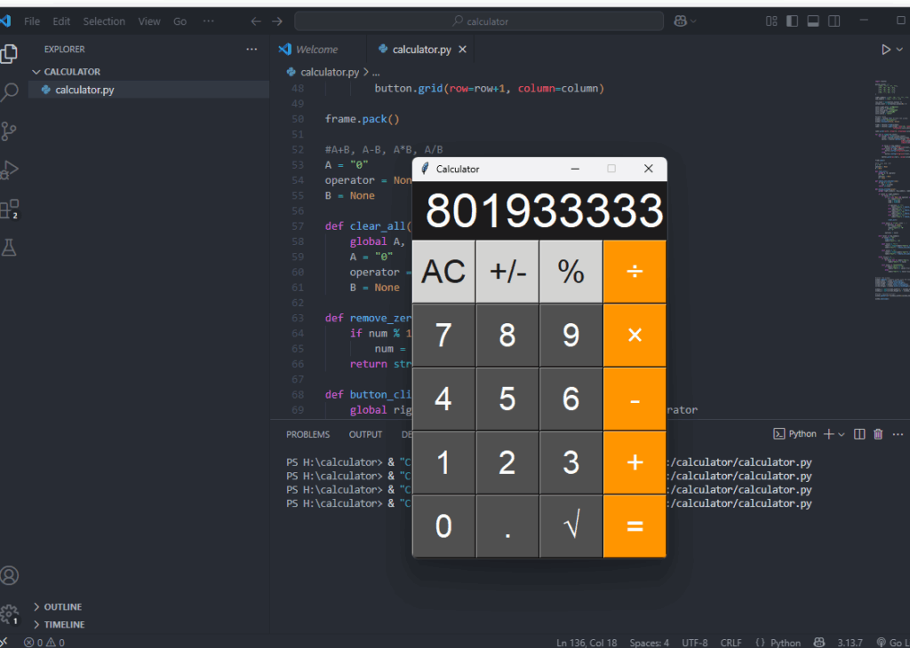Click the command center search box
Viewport: 910px width, 648px height.
point(479,21)
